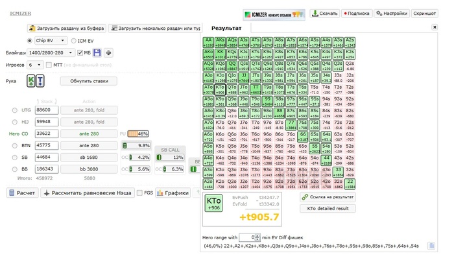The width and height of the screenshot is (454, 260).
Task: Copy hero range with bottom-right clipboard icon
Action: tap(431, 246)
